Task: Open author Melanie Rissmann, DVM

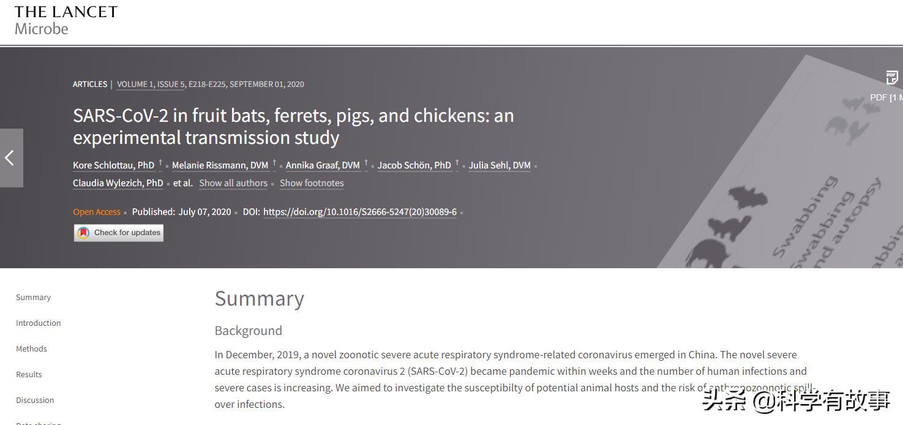Action: click(x=220, y=165)
